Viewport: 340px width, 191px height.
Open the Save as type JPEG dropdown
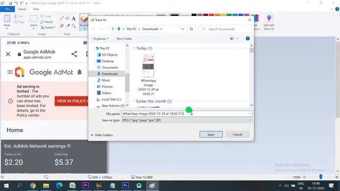coord(186,120)
